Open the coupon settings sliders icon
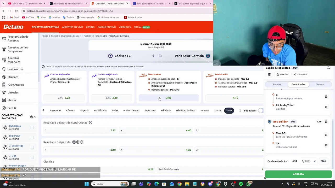The image size is (335, 188). (328, 68)
